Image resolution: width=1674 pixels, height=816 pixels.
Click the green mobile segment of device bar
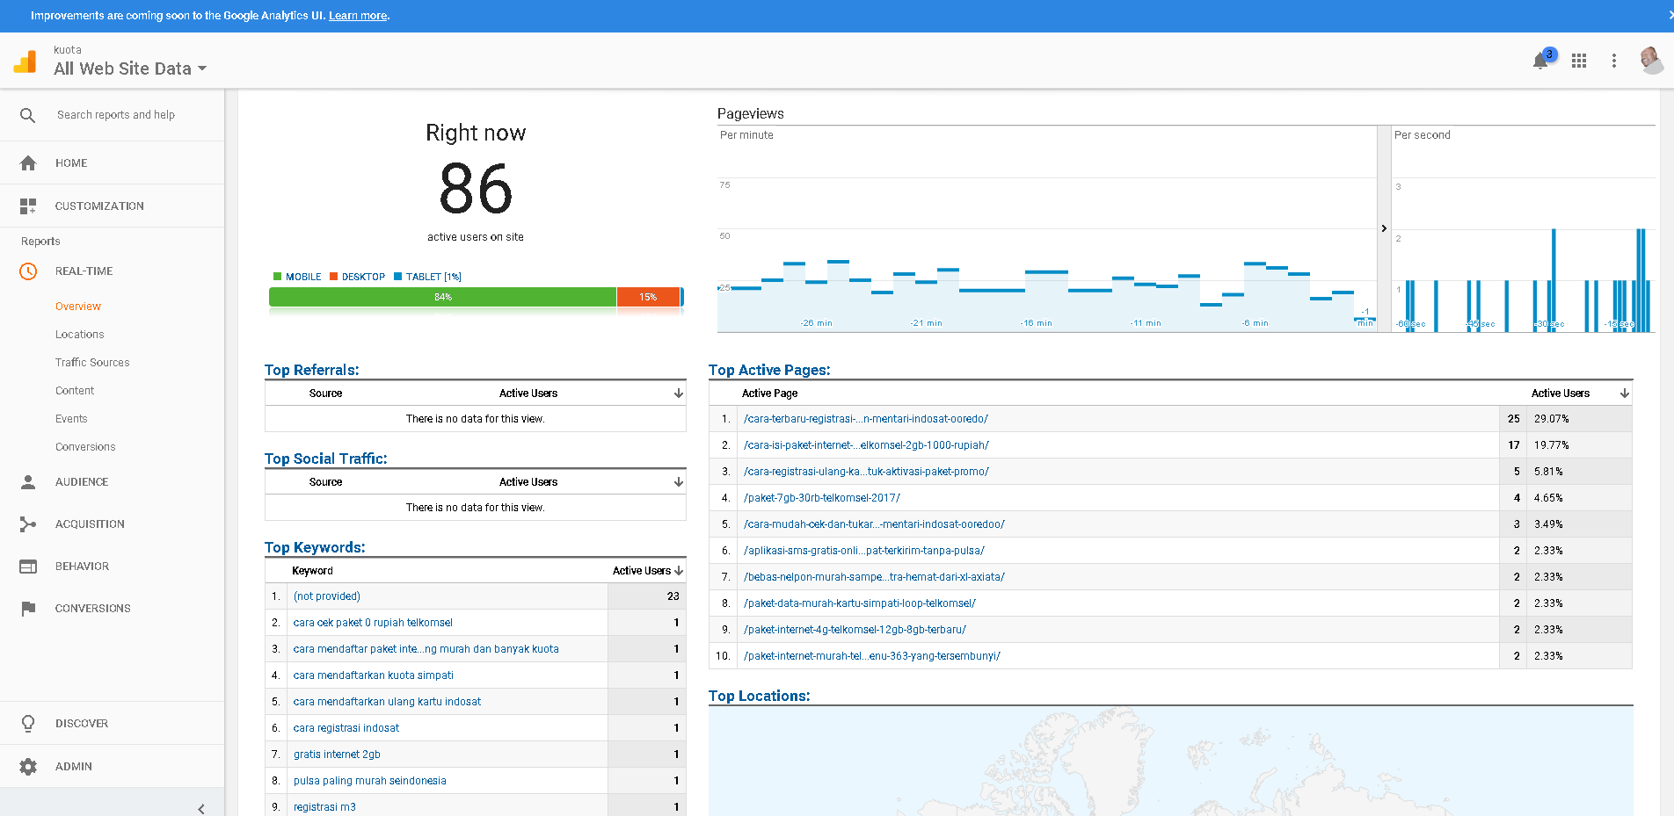click(442, 297)
